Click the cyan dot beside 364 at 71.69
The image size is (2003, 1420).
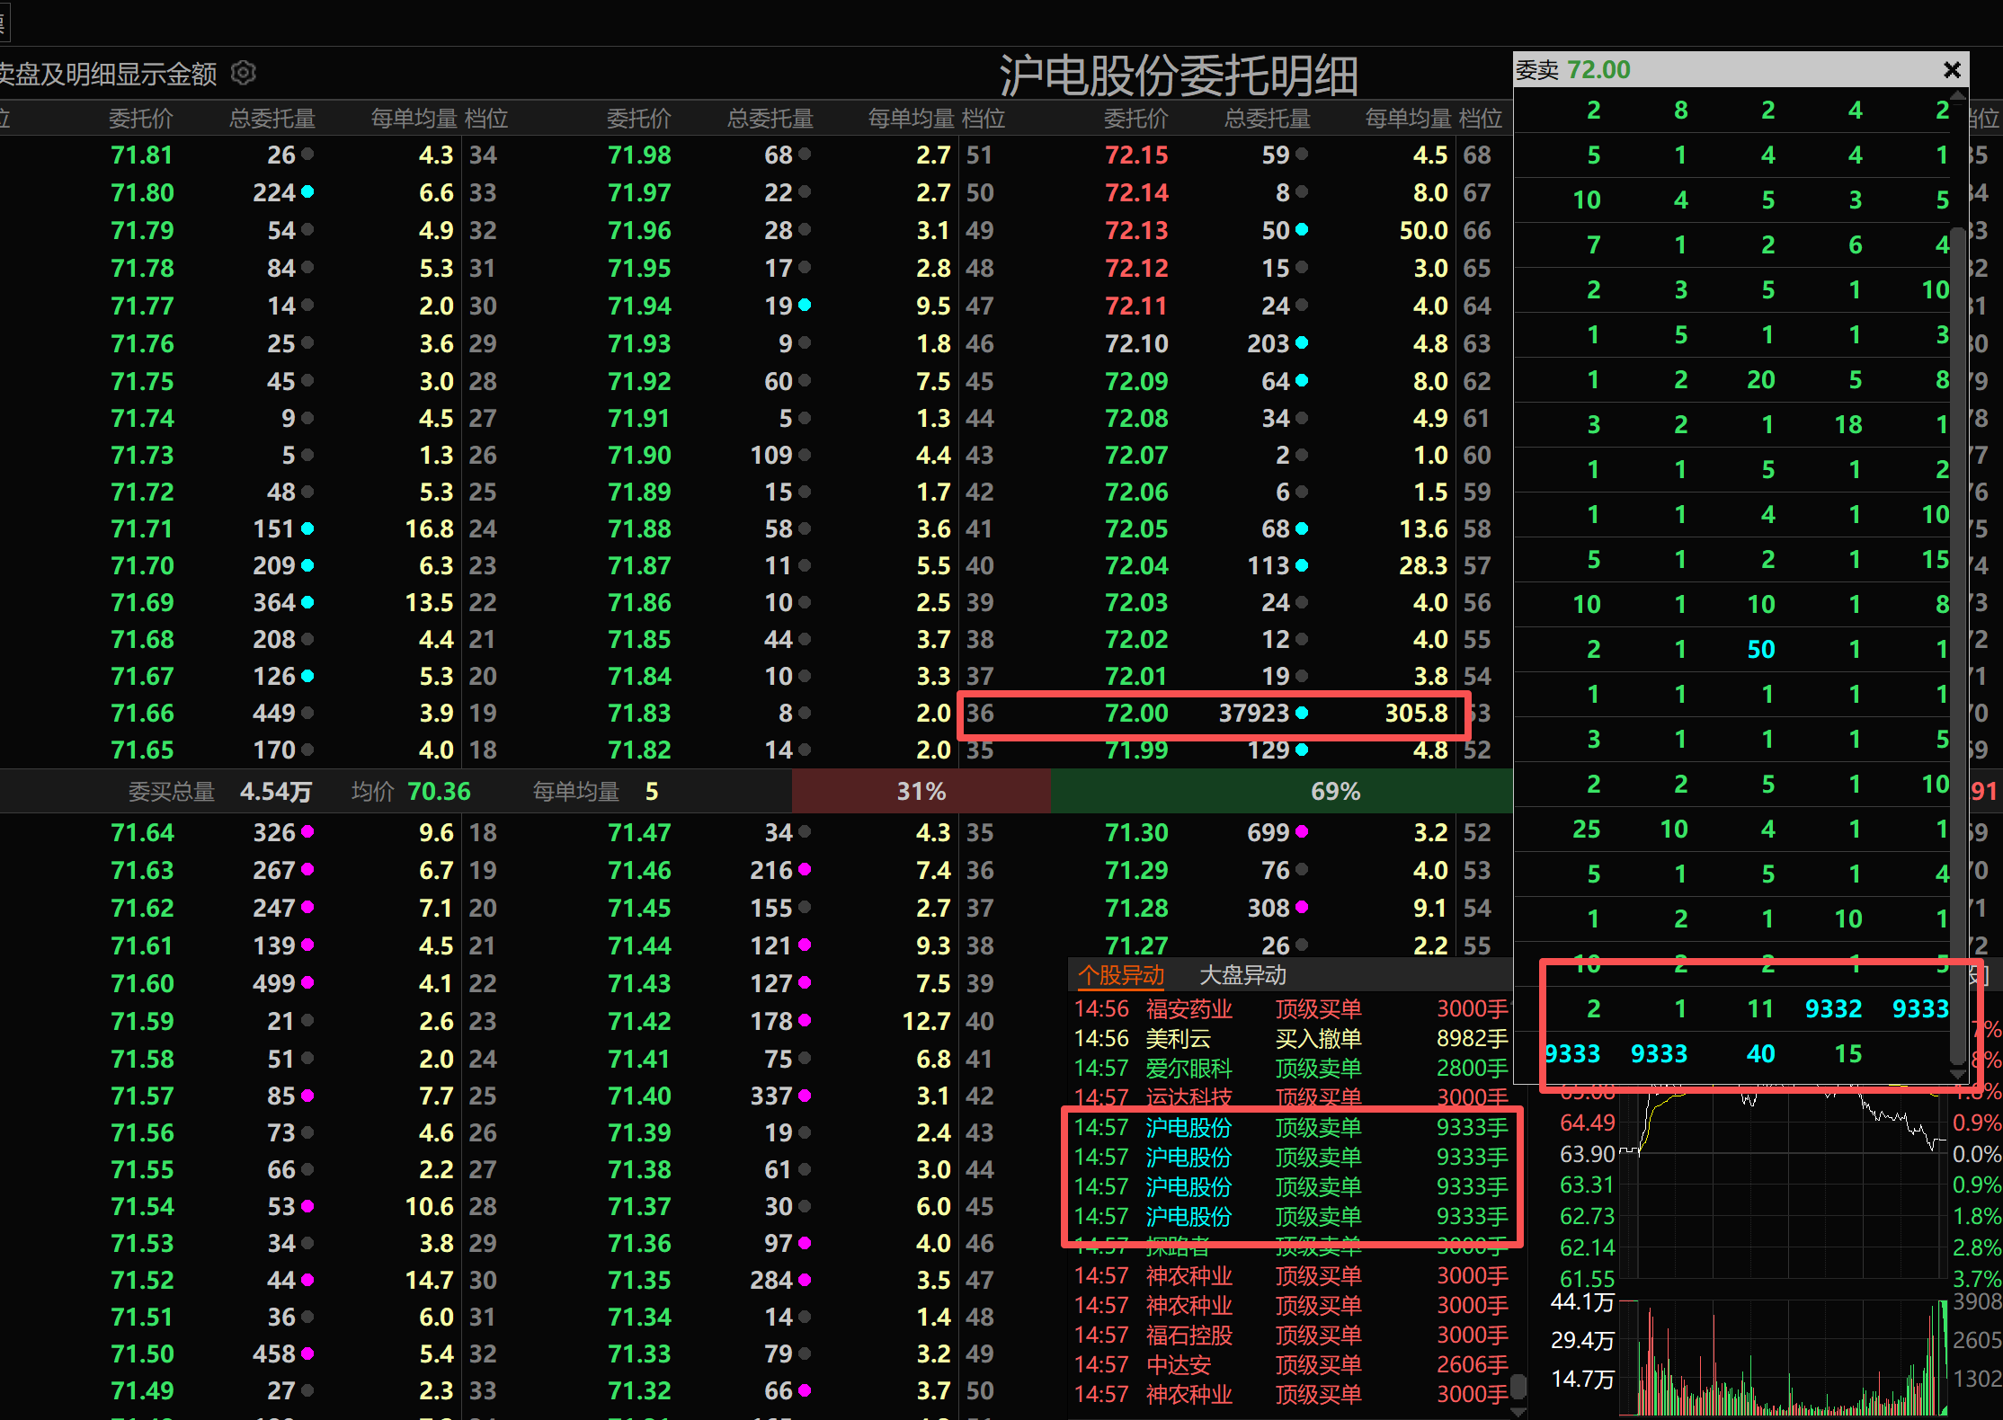pyautogui.click(x=307, y=602)
